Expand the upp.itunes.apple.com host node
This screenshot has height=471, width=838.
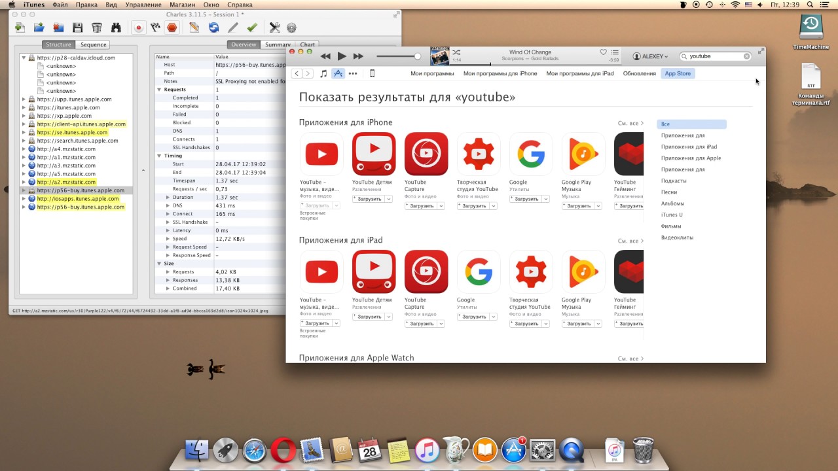coord(24,99)
